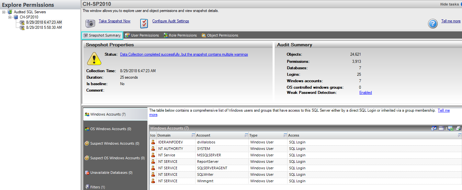Select Unavailable Databases (0)
The width and height of the screenshot is (462, 190).
[x=115, y=173]
